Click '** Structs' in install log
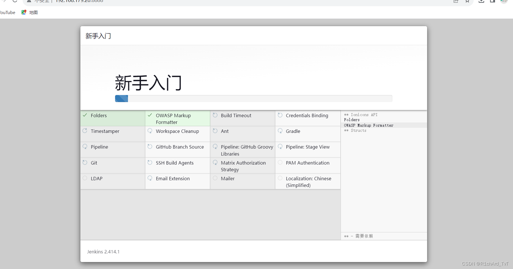The image size is (513, 269). tap(355, 130)
